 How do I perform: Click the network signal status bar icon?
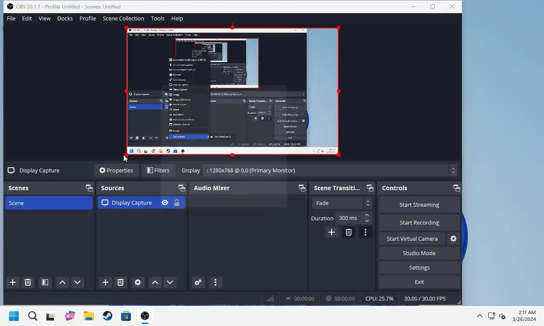tap(270, 298)
